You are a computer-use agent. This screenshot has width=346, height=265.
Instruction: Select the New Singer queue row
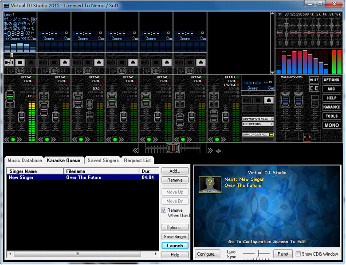[83, 177]
